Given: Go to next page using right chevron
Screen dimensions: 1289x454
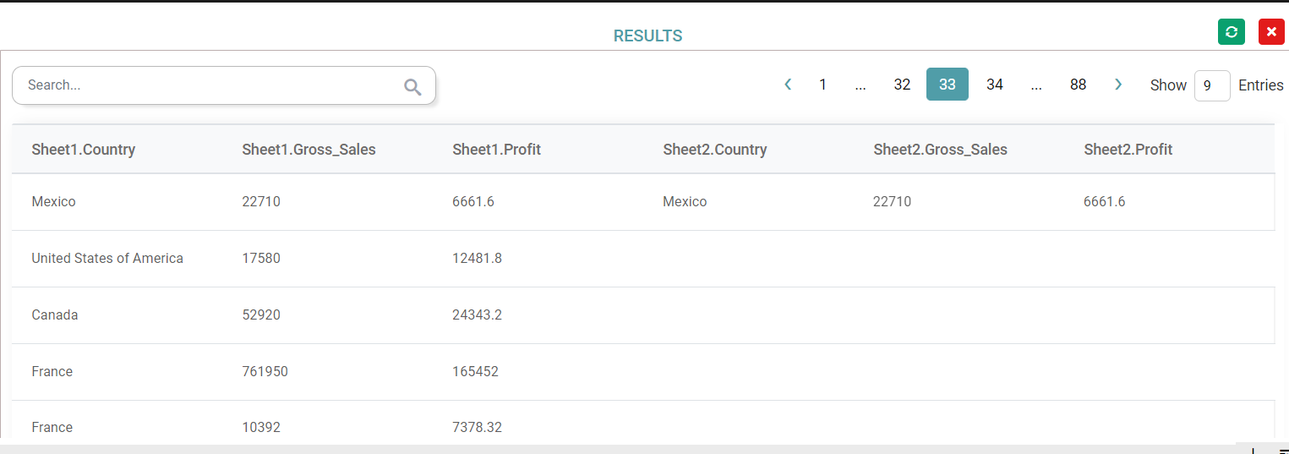Looking at the screenshot, I should click(x=1118, y=85).
